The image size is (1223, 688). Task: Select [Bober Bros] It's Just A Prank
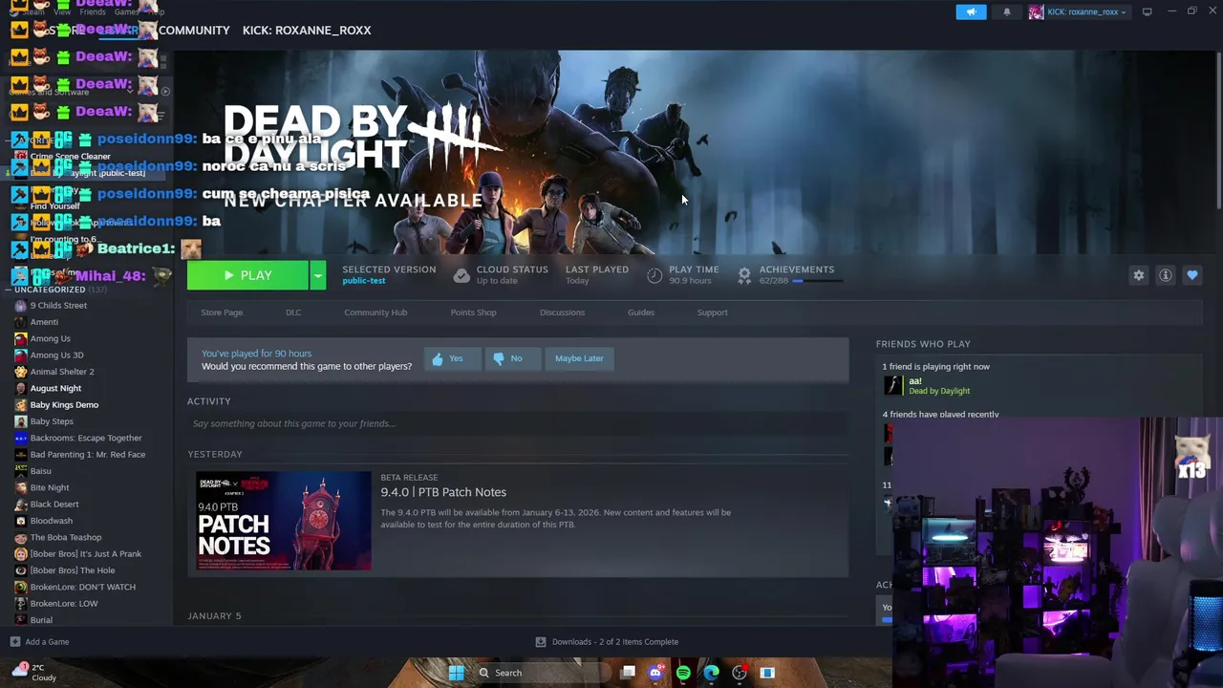pos(85,554)
